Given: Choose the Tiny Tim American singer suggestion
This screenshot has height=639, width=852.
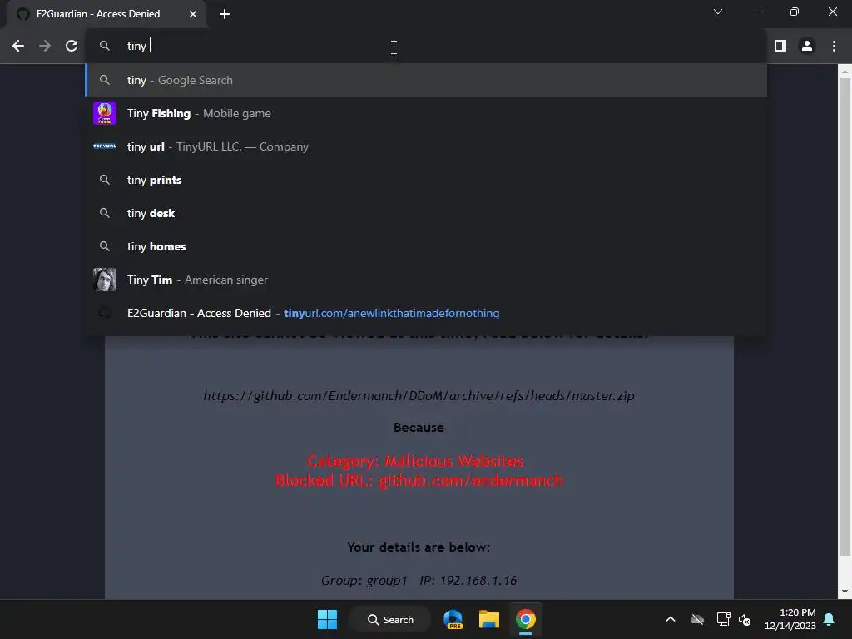Looking at the screenshot, I should (x=426, y=280).
